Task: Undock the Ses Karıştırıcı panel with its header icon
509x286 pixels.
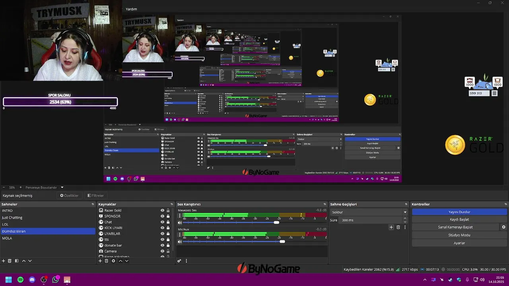Action: [325, 204]
